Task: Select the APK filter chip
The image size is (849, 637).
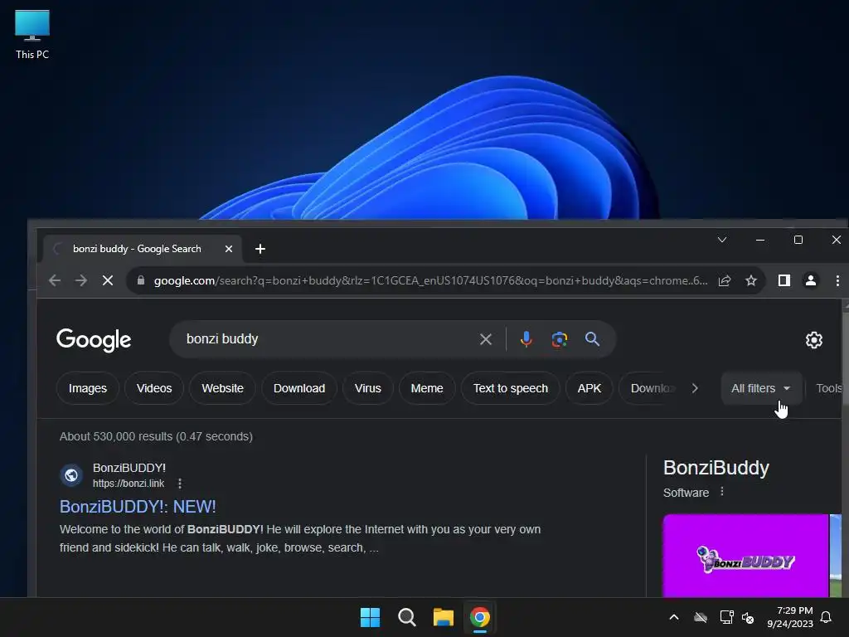Action: point(589,388)
